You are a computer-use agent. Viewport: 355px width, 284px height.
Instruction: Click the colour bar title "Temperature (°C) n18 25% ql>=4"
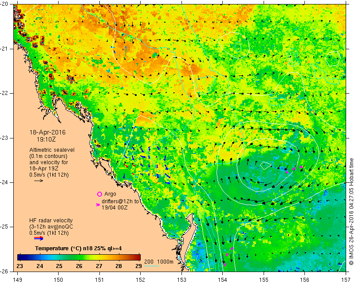pos(79,248)
